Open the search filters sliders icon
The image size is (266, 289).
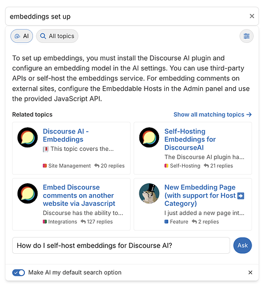(x=246, y=36)
